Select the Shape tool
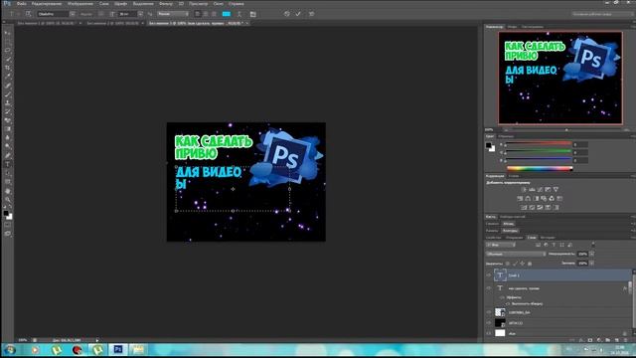This screenshot has width=636, height=358. pos(8,182)
